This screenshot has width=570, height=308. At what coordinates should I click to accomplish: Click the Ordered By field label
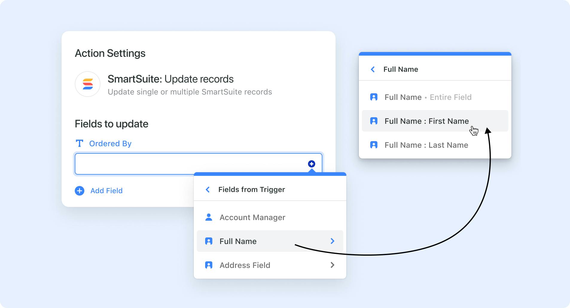[110, 144]
